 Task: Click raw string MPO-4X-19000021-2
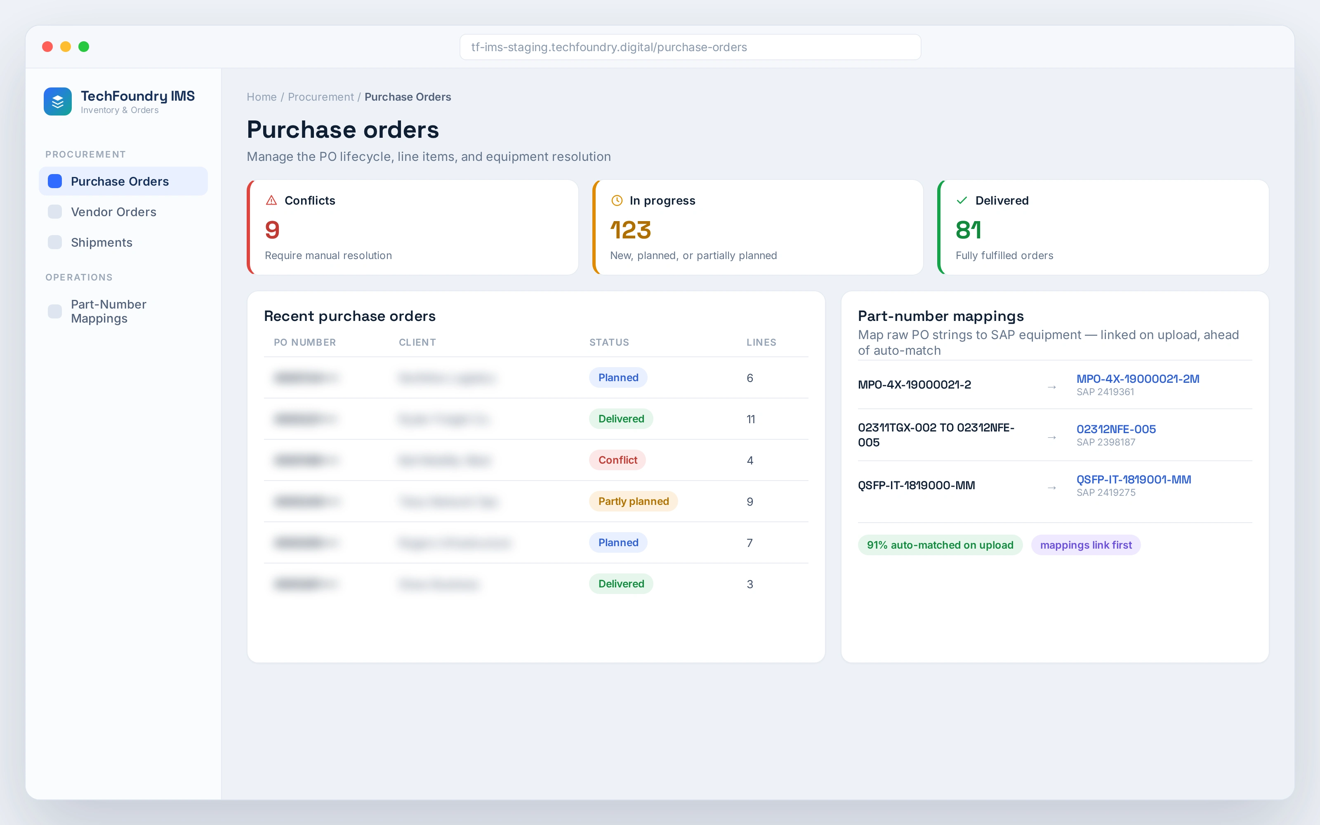coord(914,385)
